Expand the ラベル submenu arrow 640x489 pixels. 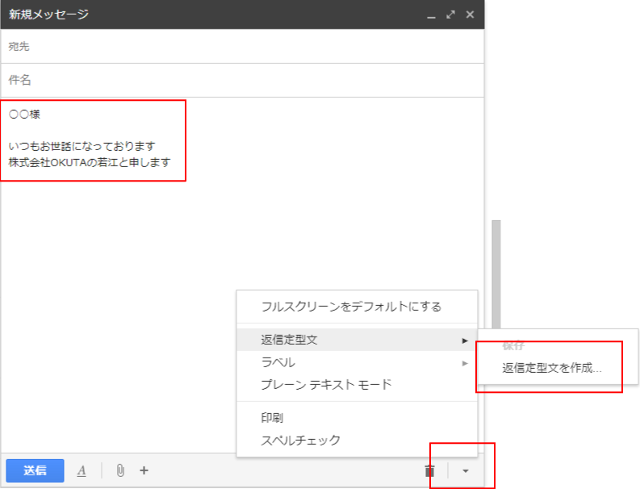pyautogui.click(x=465, y=363)
